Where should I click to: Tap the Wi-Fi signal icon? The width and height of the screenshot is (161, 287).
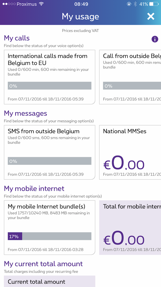(41, 4)
